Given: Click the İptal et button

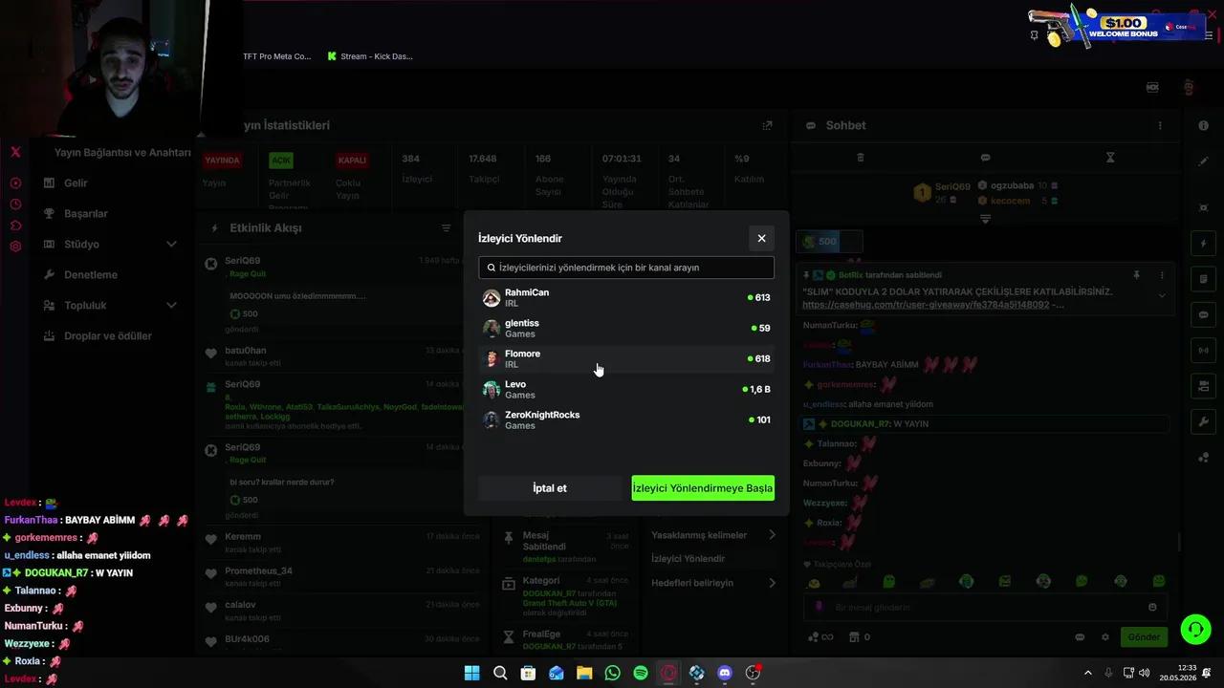Looking at the screenshot, I should coord(550,488).
